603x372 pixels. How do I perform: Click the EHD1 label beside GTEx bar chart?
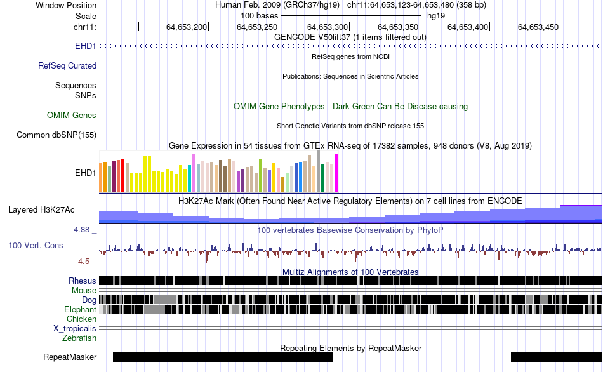86,173
